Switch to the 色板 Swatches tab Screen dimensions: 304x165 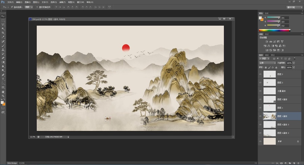point(267,14)
